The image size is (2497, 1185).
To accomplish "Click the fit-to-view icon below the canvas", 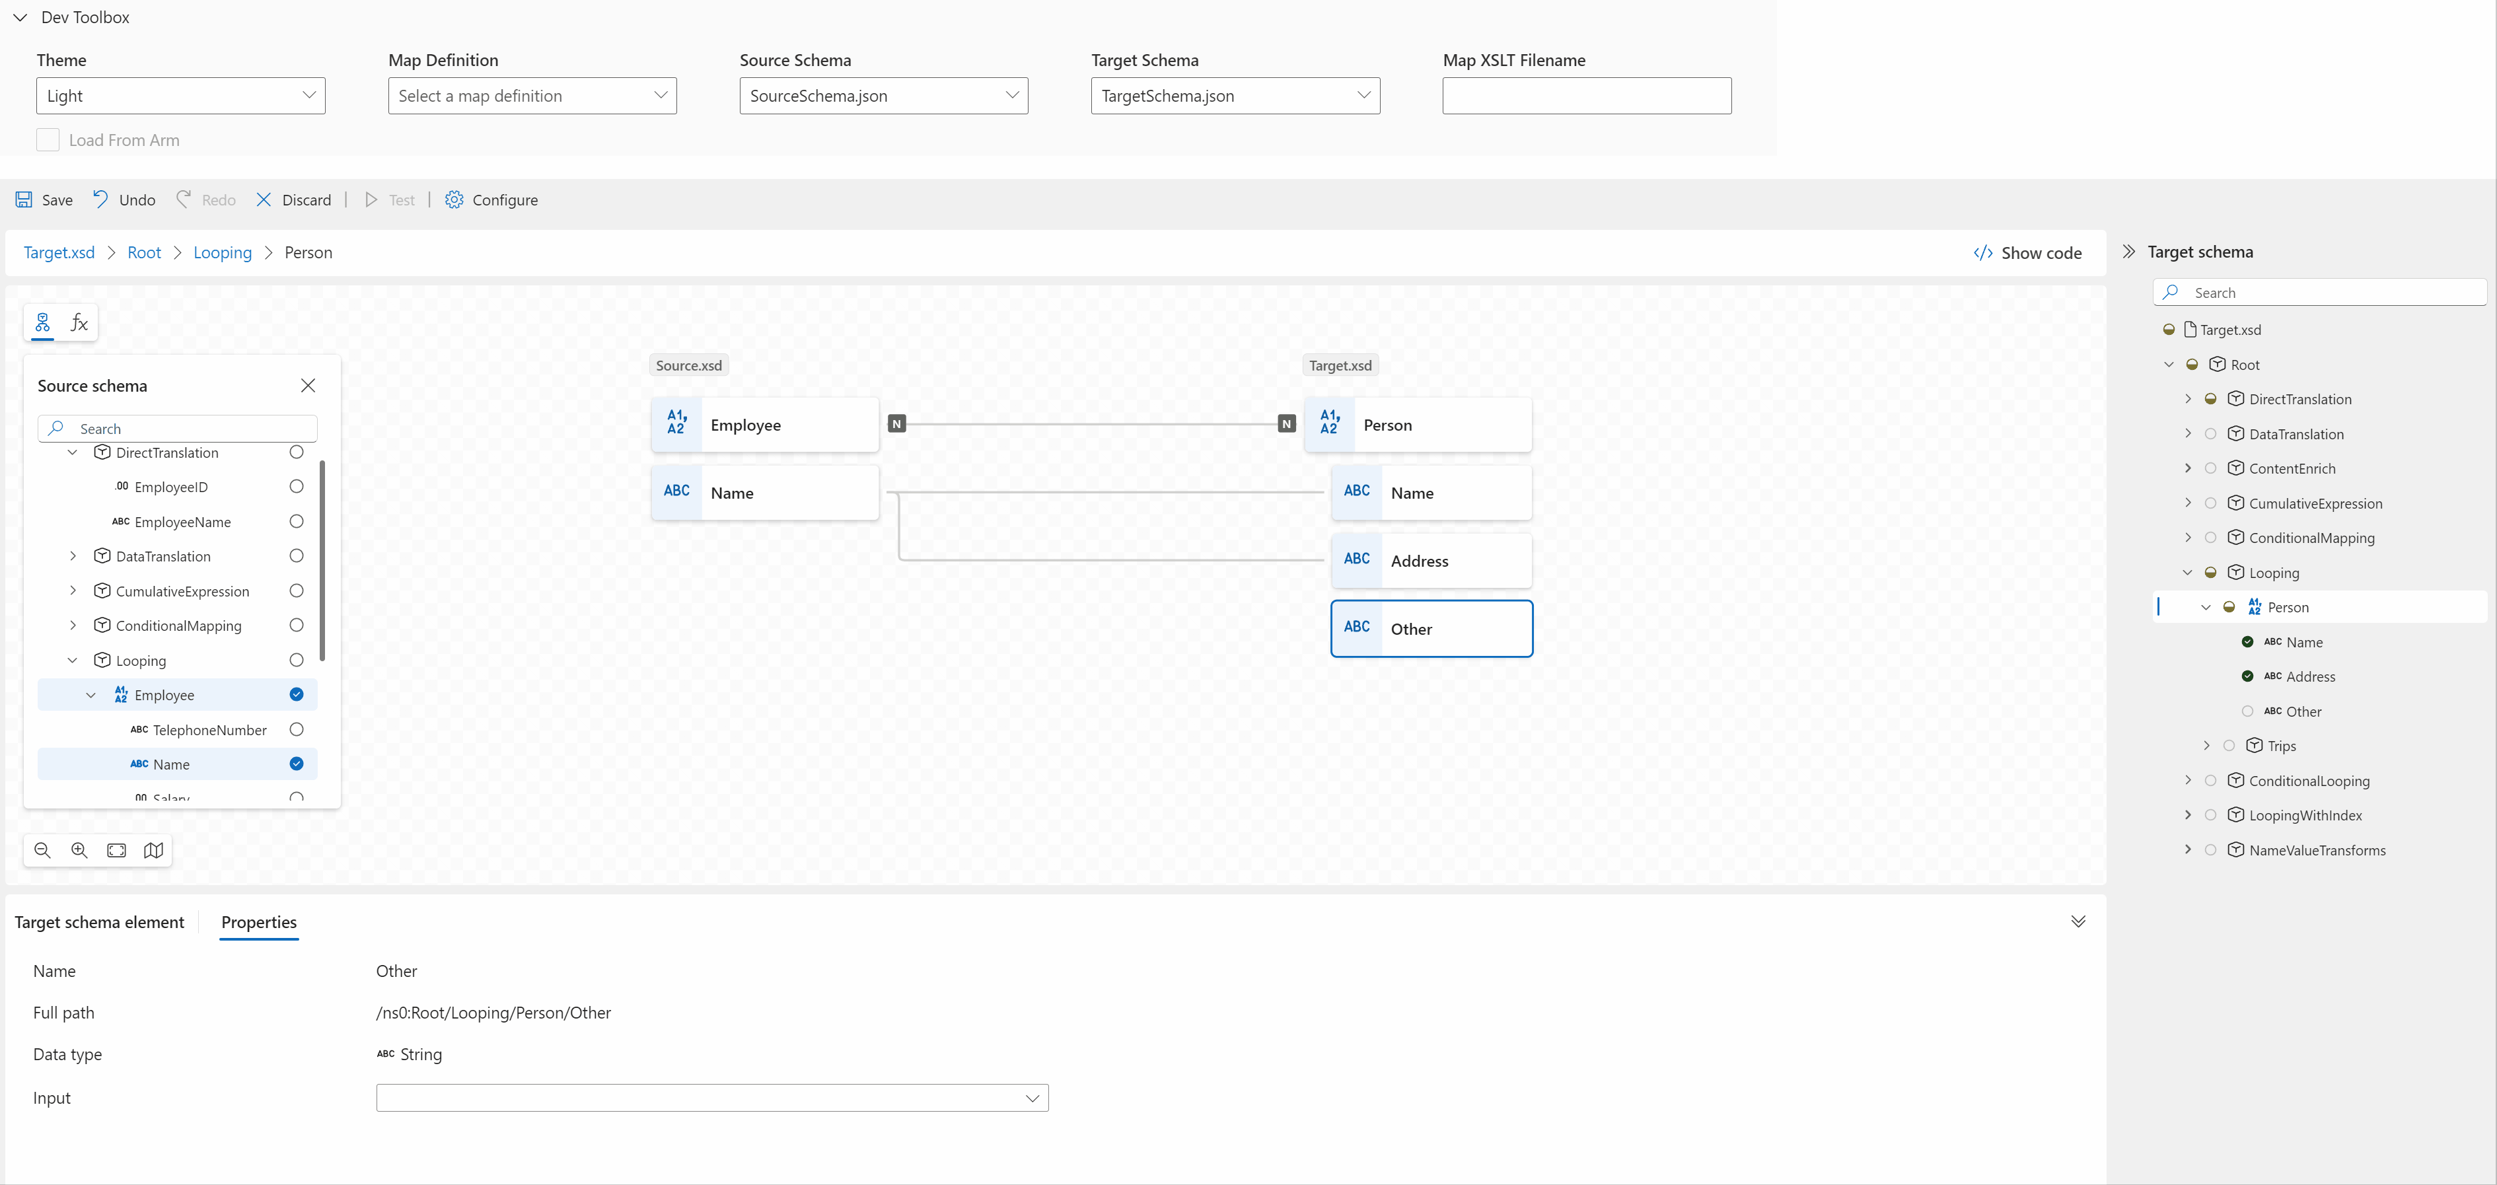I will click(116, 849).
